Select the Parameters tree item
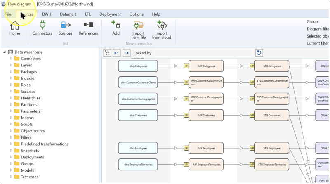This screenshot has width=330, height=184. coord(31,111)
